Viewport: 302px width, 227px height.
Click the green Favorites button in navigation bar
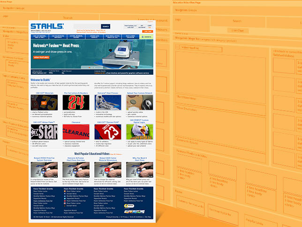coord(147,36)
